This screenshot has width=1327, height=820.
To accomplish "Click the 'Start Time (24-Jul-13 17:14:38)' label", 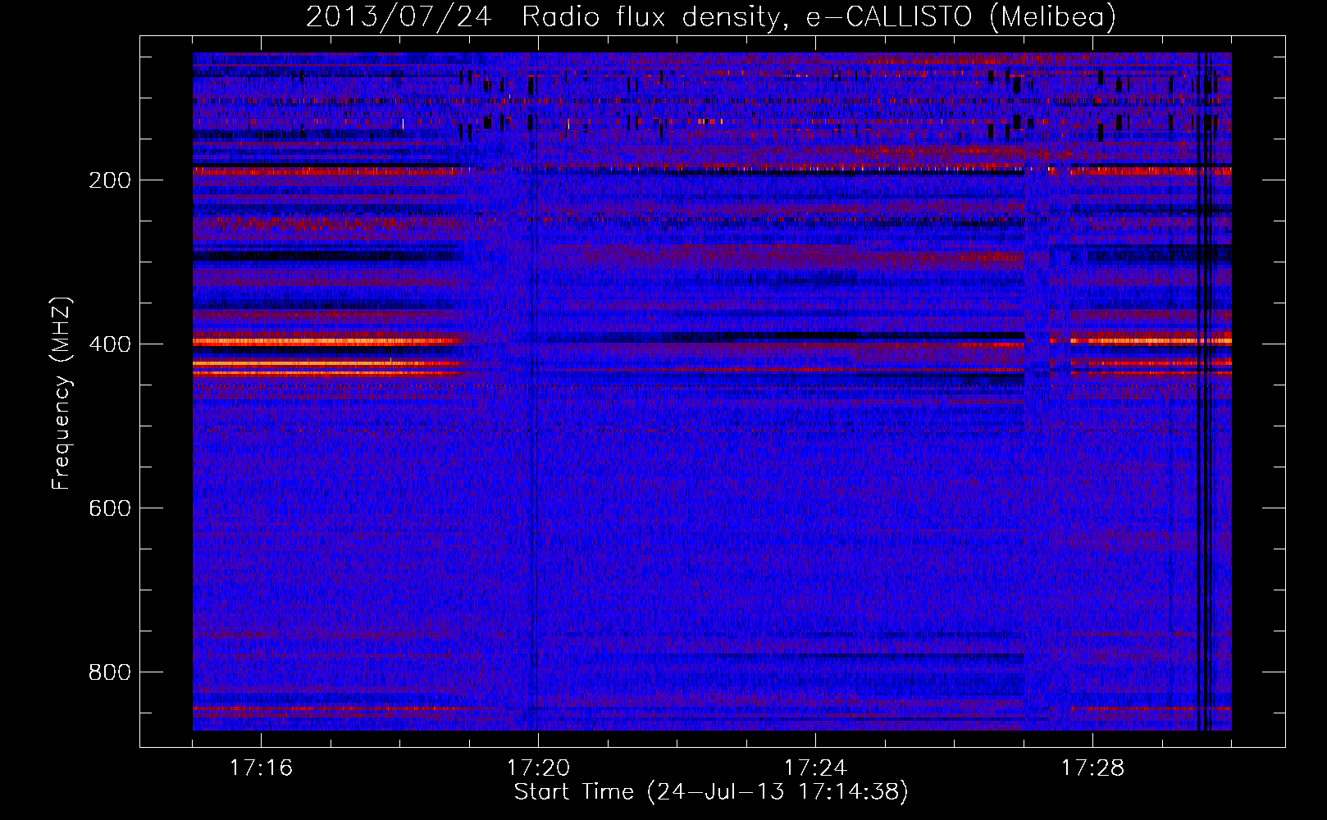I will [711, 792].
